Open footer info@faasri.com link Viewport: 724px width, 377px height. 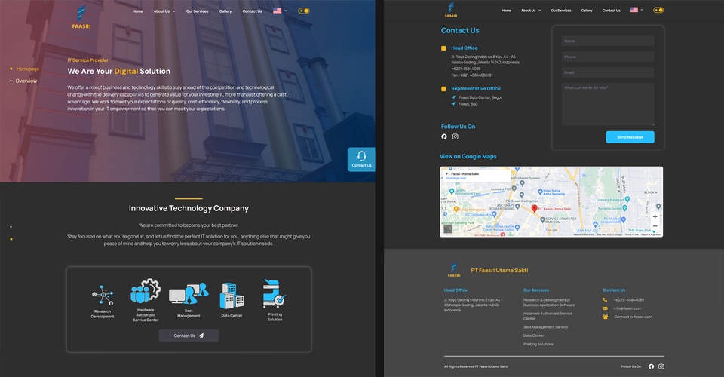[x=627, y=308]
